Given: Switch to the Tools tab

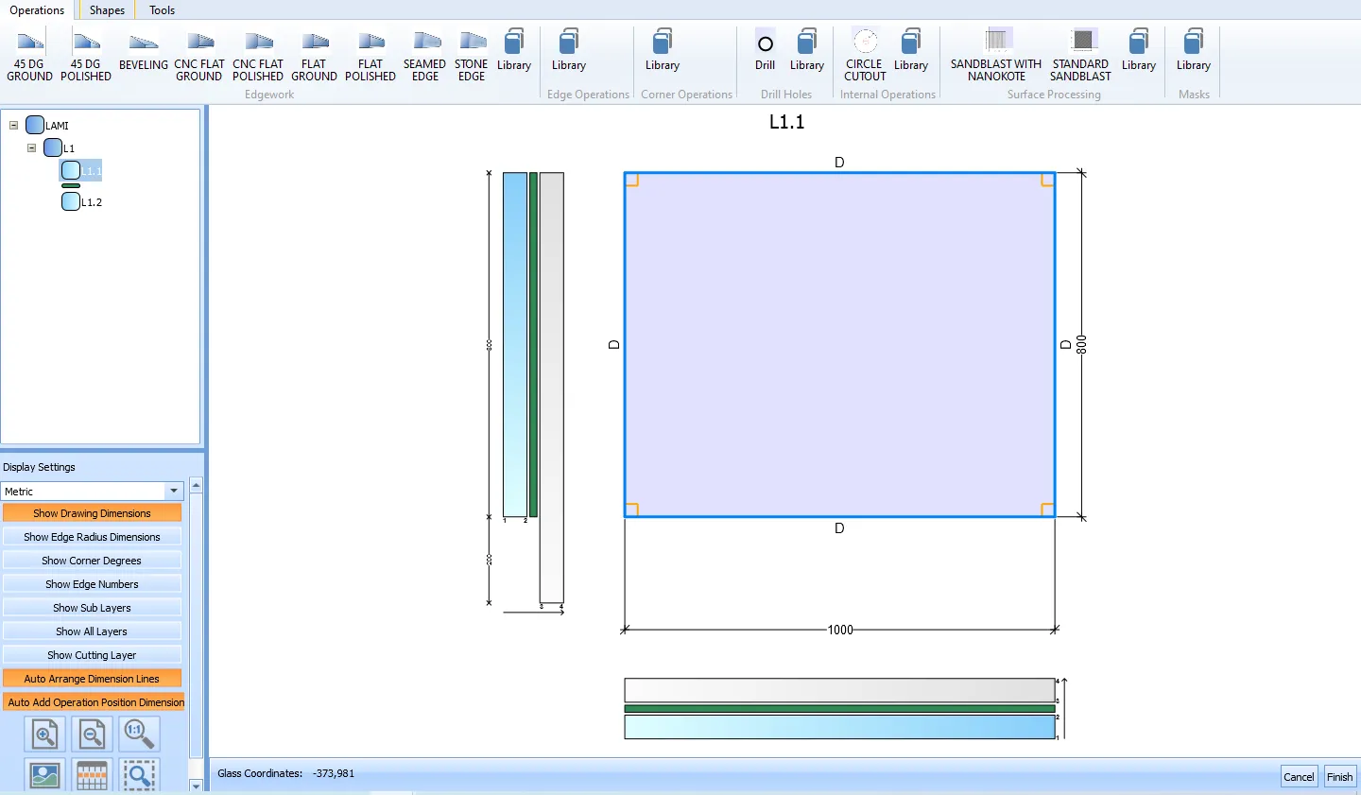Looking at the screenshot, I should click(x=162, y=10).
